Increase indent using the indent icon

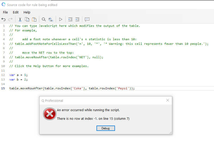click(77, 19)
